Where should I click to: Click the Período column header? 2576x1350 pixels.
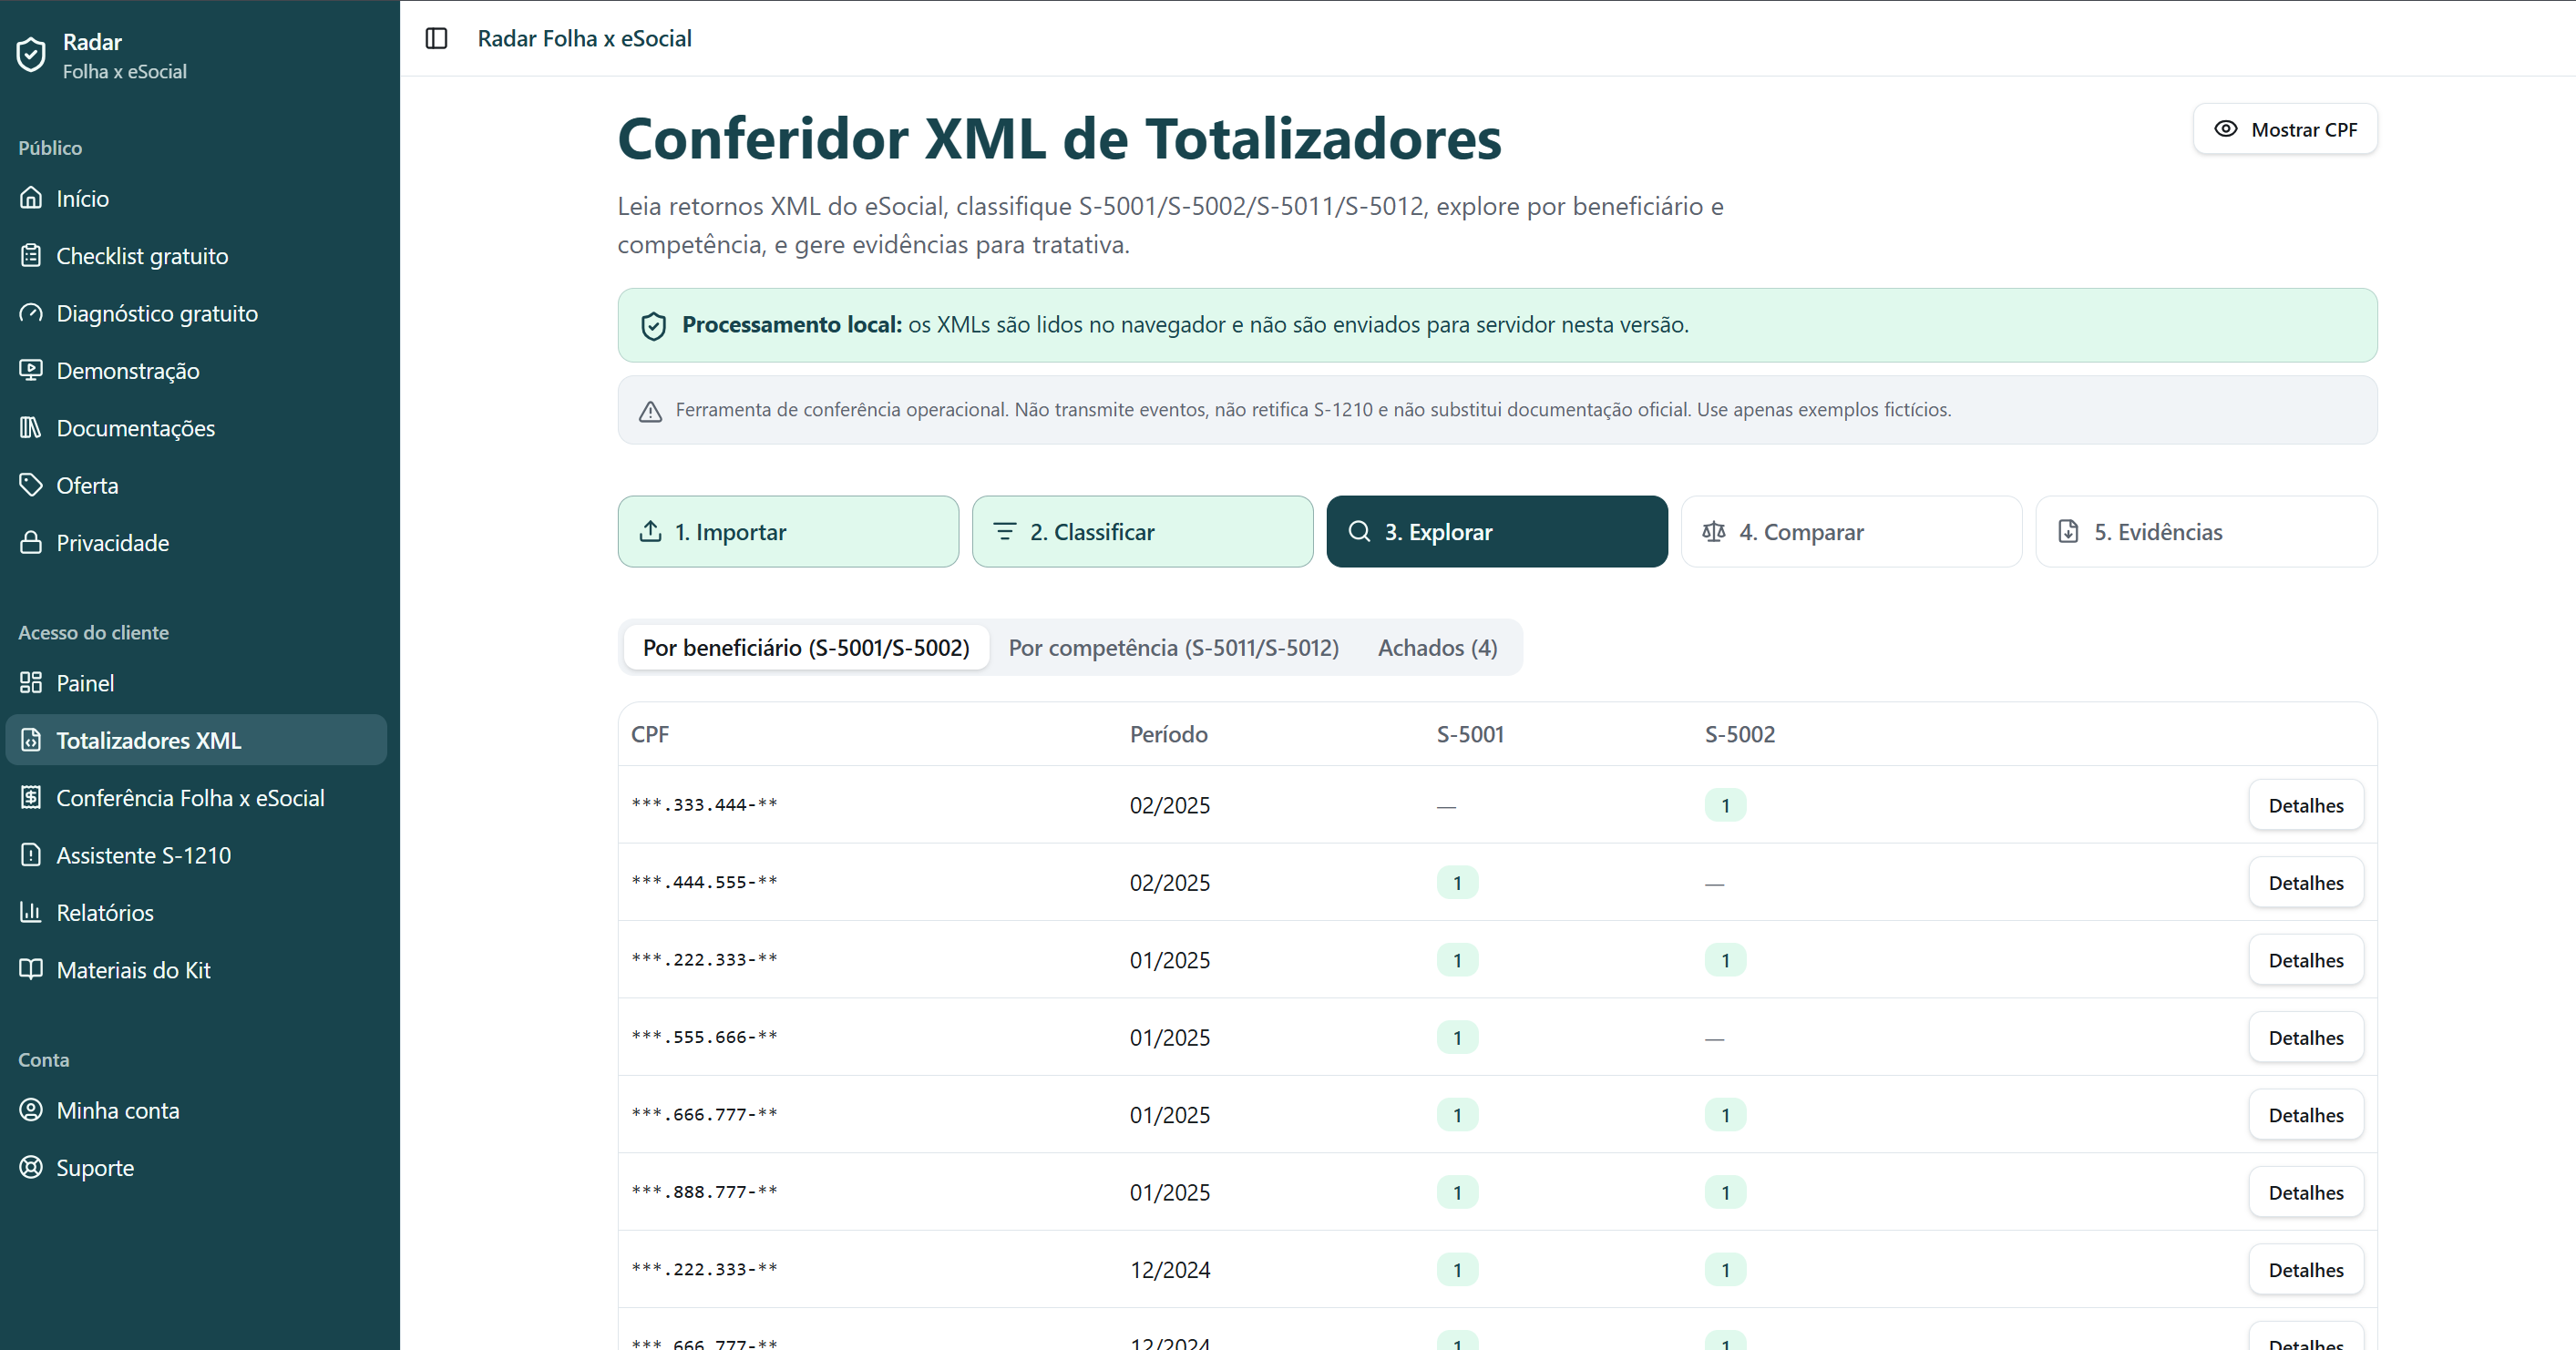tap(1168, 734)
